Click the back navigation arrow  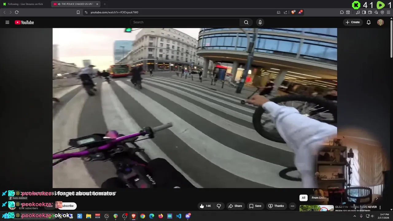[x=4, y=12]
